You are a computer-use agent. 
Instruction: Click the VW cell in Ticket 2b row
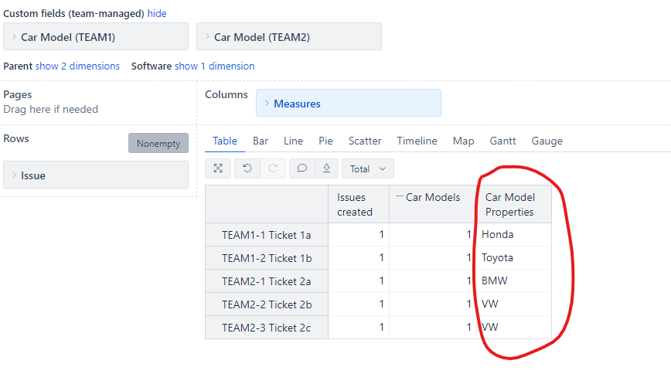click(514, 304)
